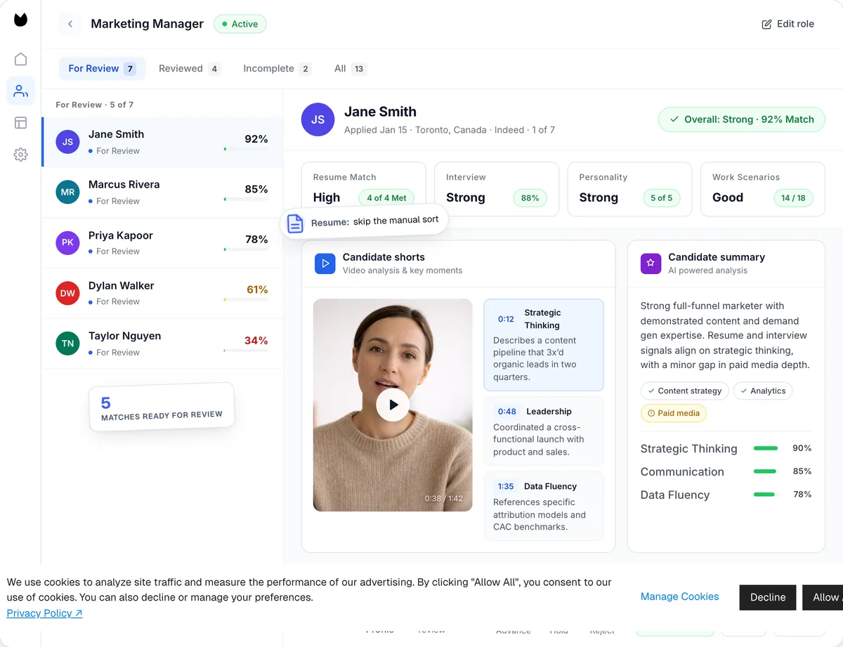
Task: Select Jane Smith in the candidate list
Action: (162, 142)
